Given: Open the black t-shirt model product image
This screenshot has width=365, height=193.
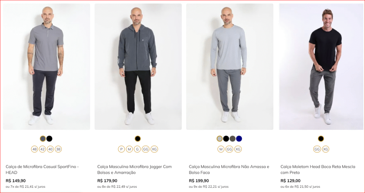Looking at the screenshot, I should click(321, 67).
